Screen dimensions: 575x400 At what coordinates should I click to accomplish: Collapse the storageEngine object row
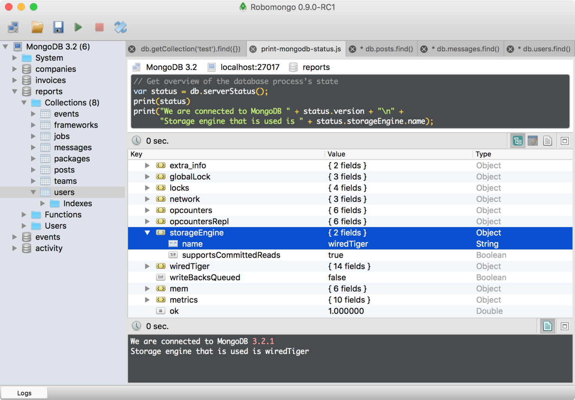click(x=147, y=233)
